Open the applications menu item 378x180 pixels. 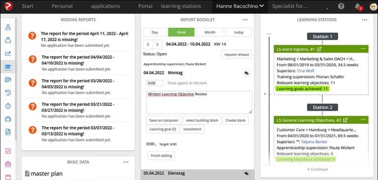105,6
